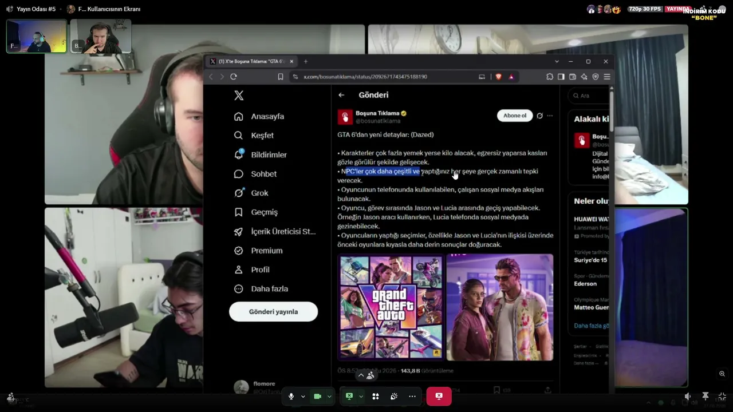
Task: Click the Ara search field on X
Action: [588, 96]
